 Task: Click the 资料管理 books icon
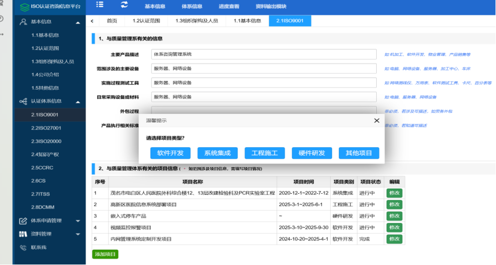pyautogui.click(x=23, y=234)
